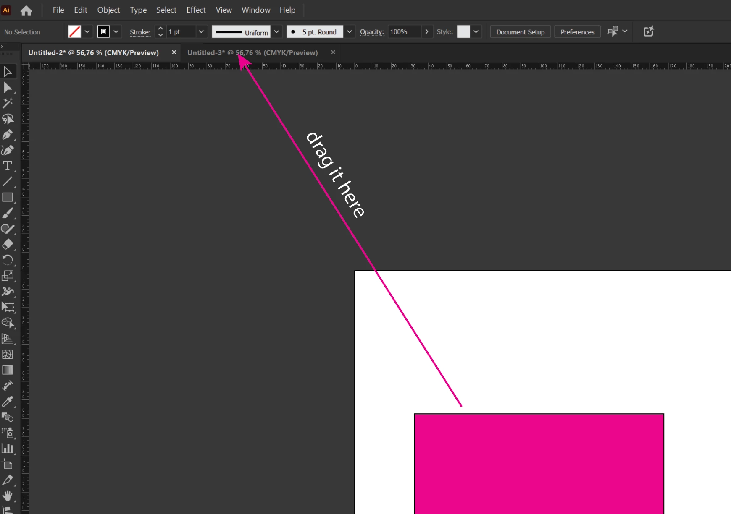Viewport: 731px width, 514px height.
Task: Expand the Uniform width profile dropdown
Action: (276, 31)
